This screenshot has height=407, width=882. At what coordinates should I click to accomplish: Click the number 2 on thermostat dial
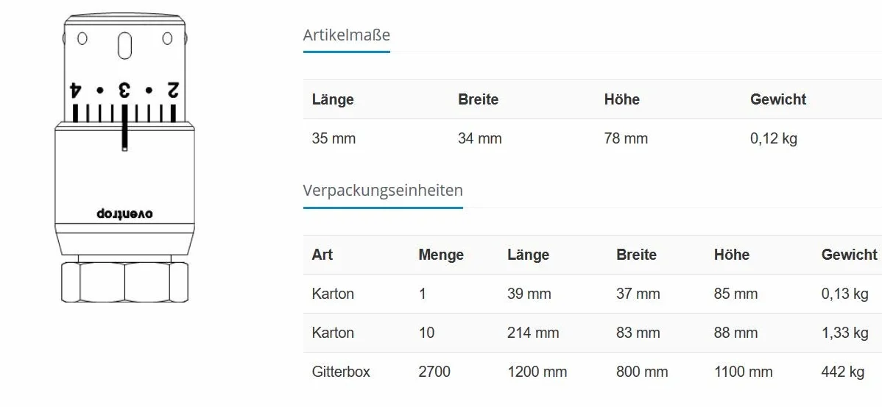pyautogui.click(x=173, y=90)
